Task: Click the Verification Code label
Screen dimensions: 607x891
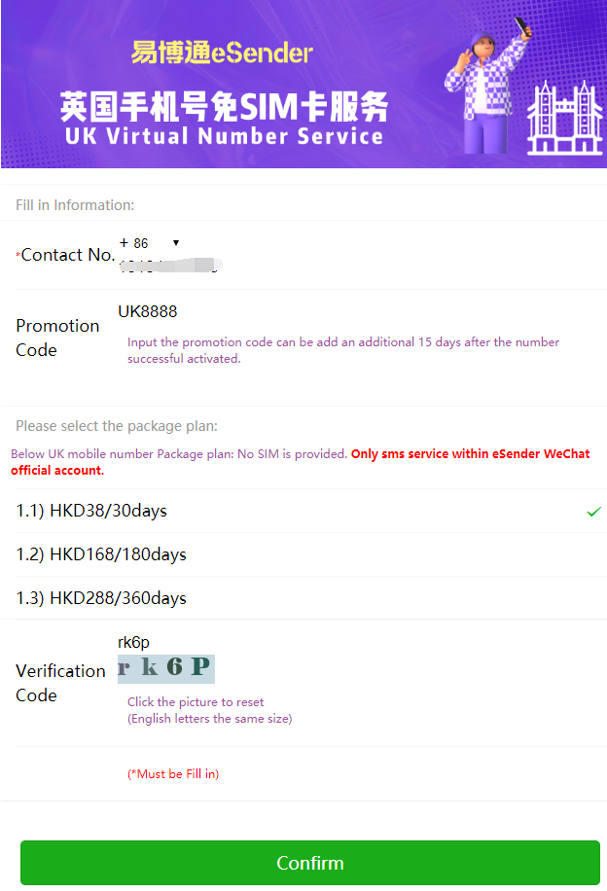Action: 60,683
